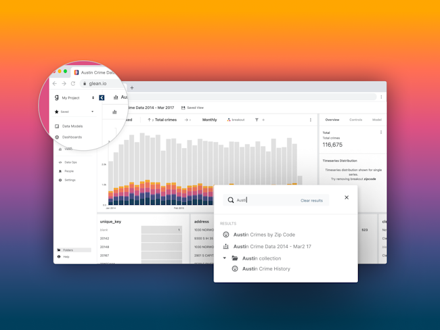Viewport: 440px width, 330px height.
Task: Click the filter funnel icon
Action: click(x=257, y=120)
